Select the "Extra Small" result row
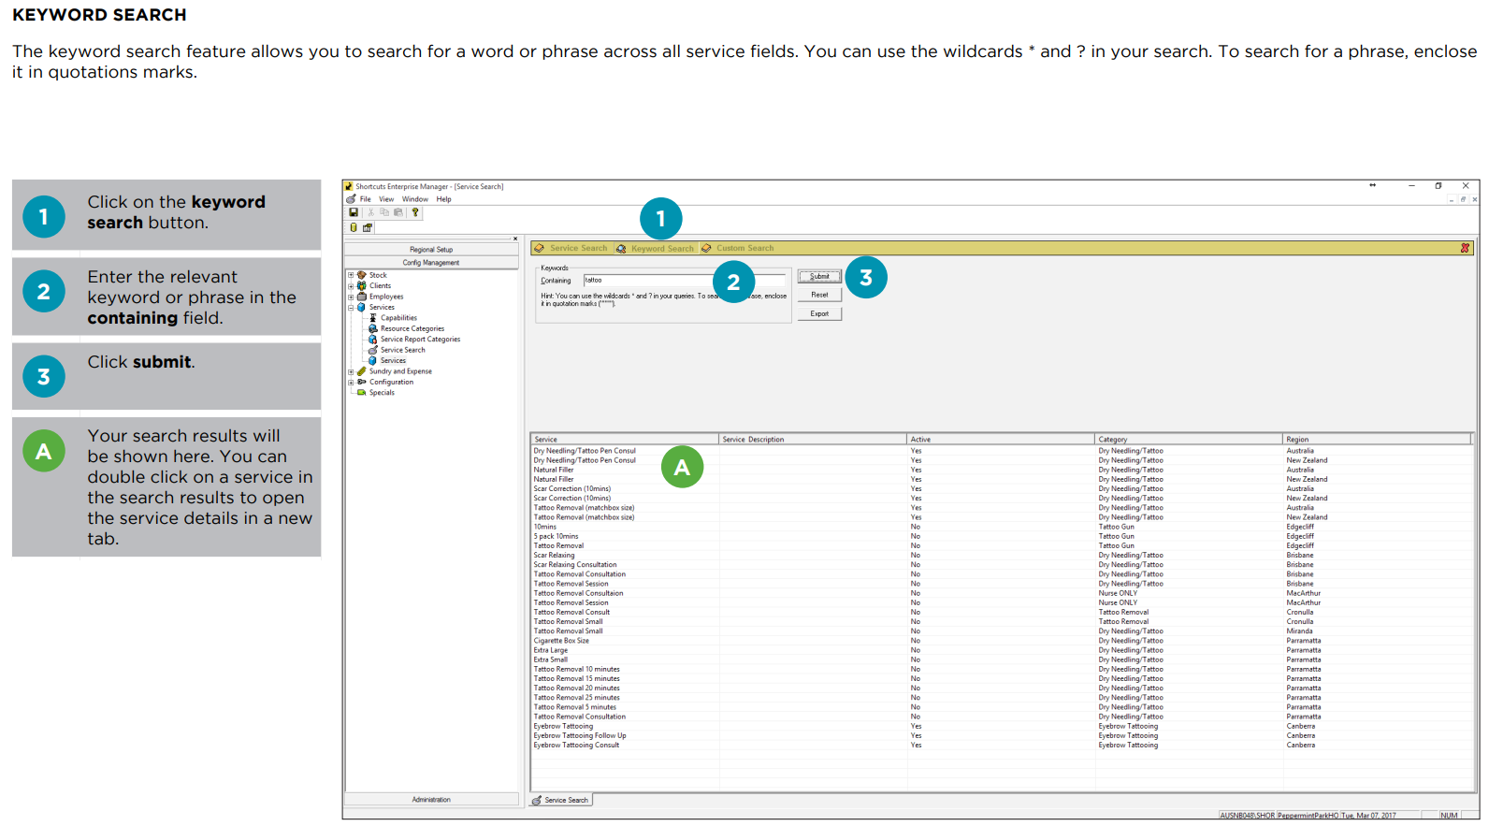Image resolution: width=1489 pixels, height=826 pixels. pyautogui.click(x=1002, y=659)
